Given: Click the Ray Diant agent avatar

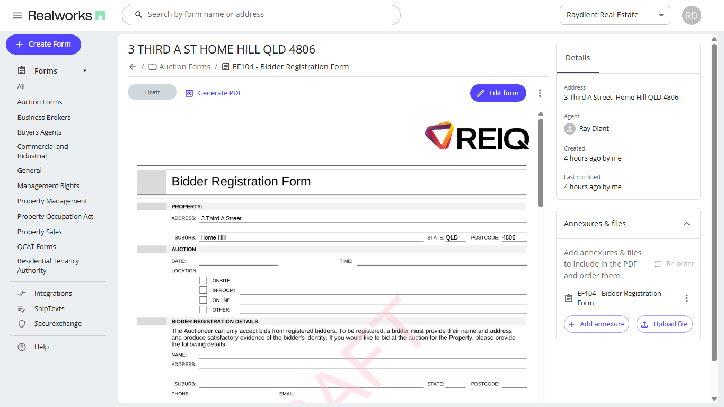Looking at the screenshot, I should pos(570,129).
